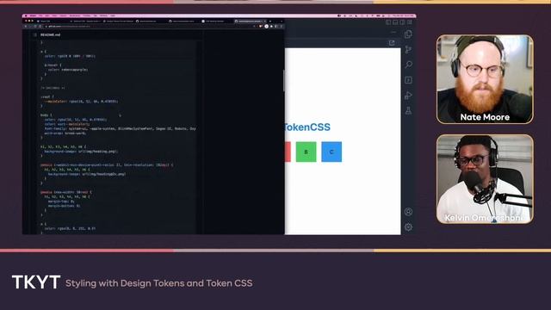Focus the browser address bar with github.com
Image resolution: width=551 pixels, height=310 pixels.
tap(149, 27)
